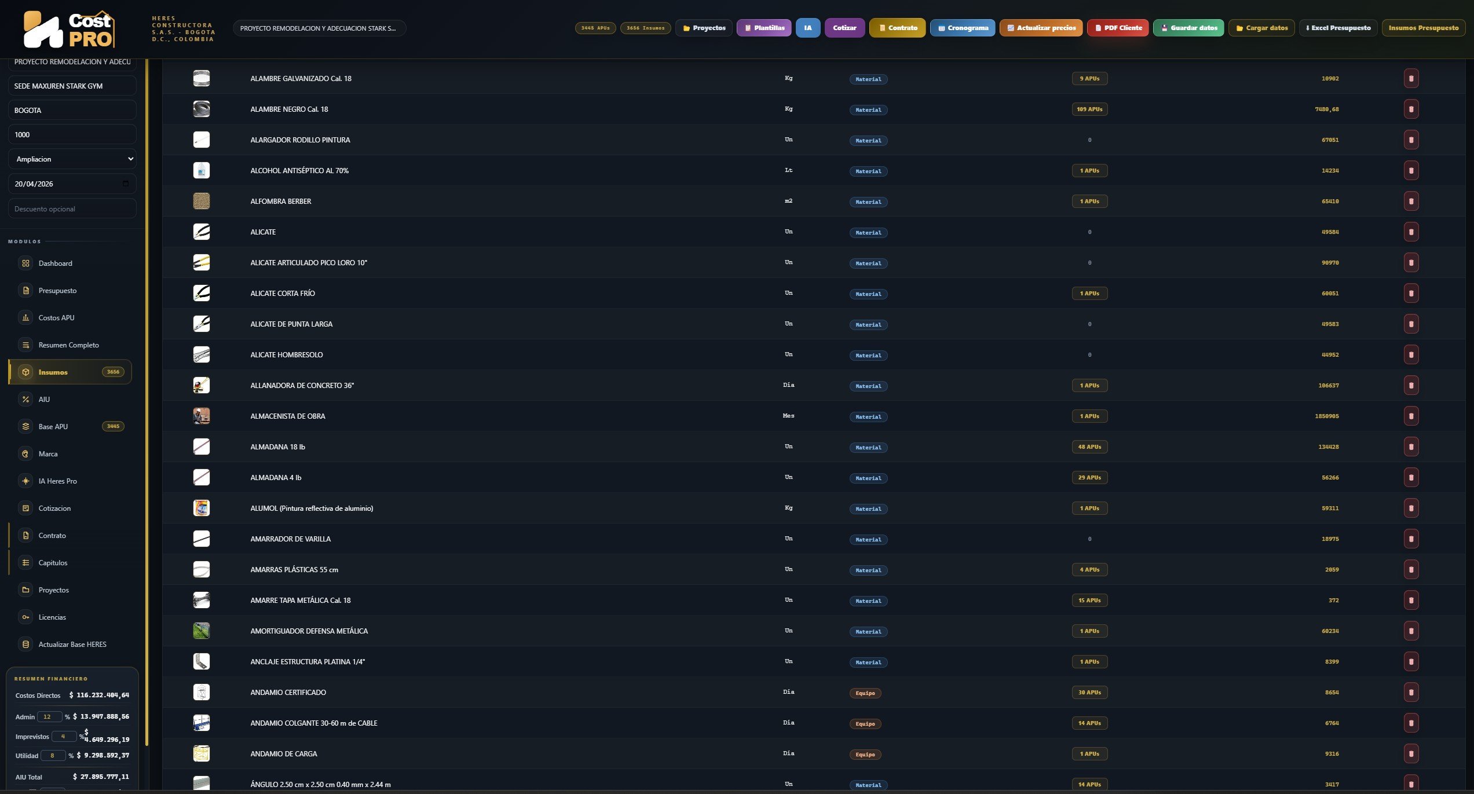Click the 109 APUs badge for ALAMBRE NEGRO
This screenshot has width=1474, height=794.
tap(1089, 109)
